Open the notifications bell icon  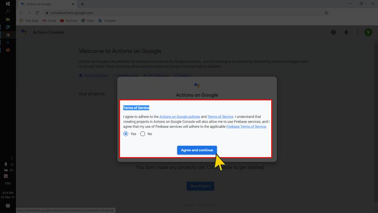[x=346, y=32]
